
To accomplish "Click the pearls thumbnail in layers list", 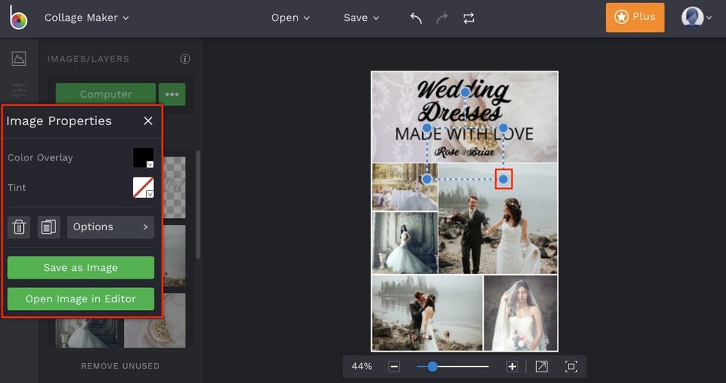I will [x=155, y=325].
